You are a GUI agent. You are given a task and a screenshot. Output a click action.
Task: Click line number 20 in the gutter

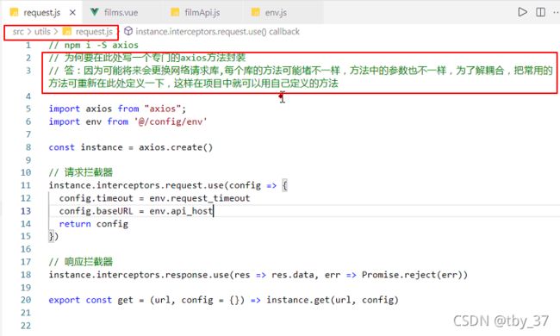26,301
